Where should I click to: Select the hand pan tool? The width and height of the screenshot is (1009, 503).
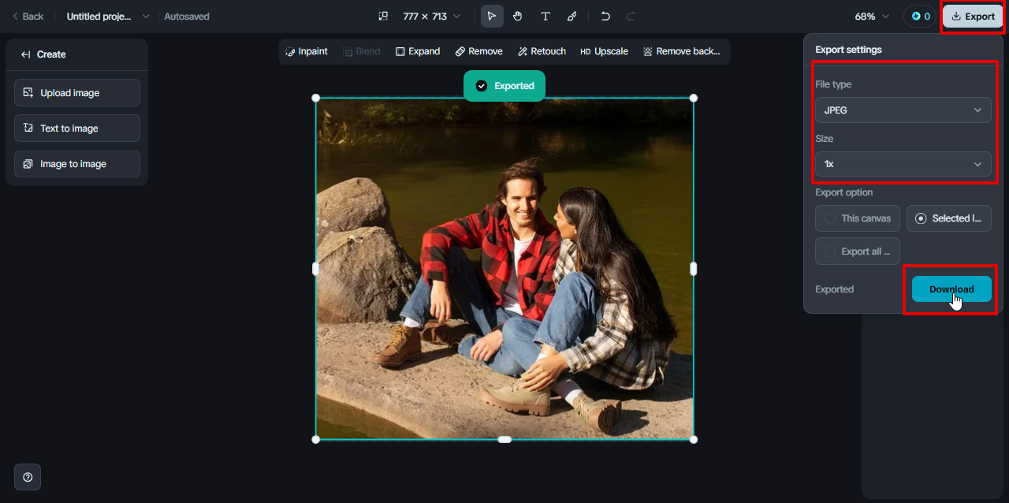(x=518, y=16)
